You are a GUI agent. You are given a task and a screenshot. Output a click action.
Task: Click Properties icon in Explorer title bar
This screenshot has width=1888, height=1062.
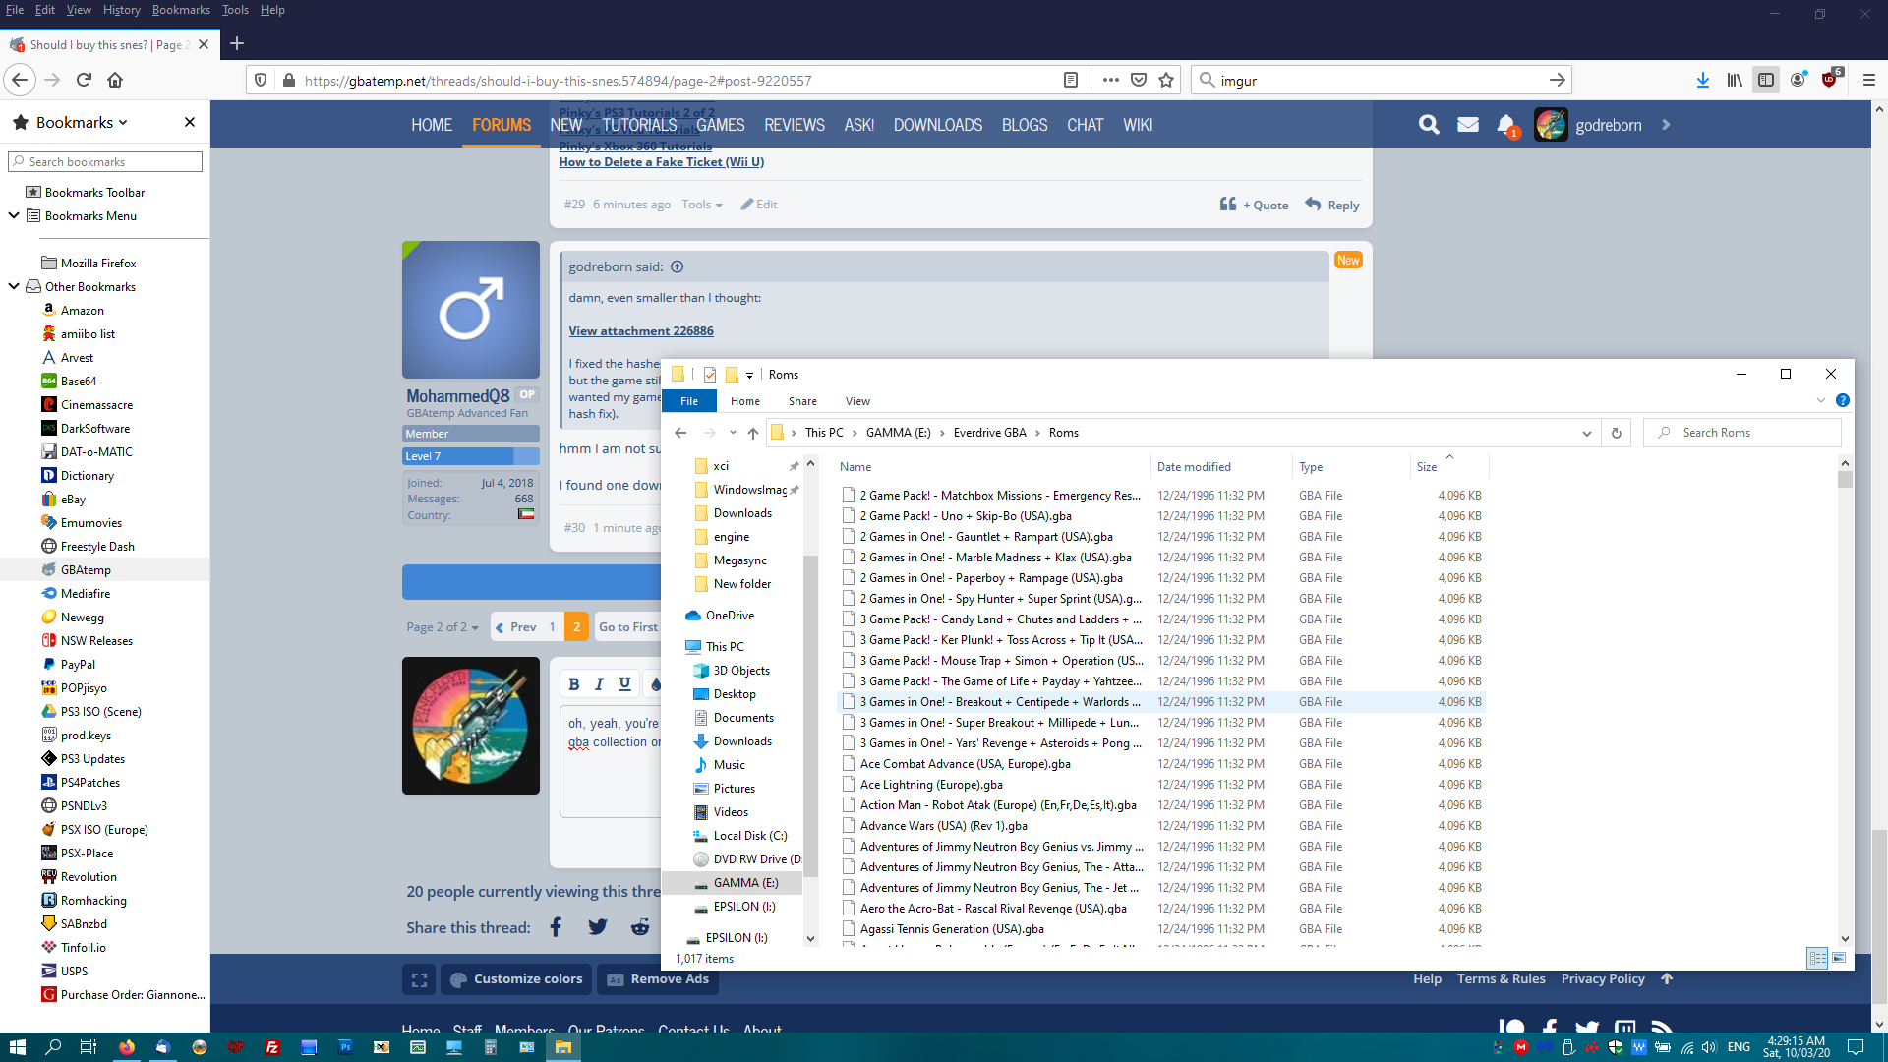710,375
